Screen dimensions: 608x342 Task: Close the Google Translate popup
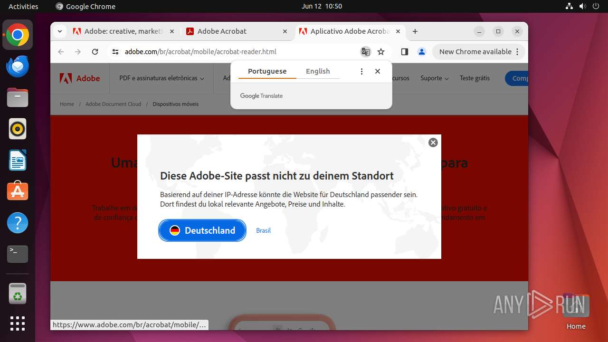[378, 71]
